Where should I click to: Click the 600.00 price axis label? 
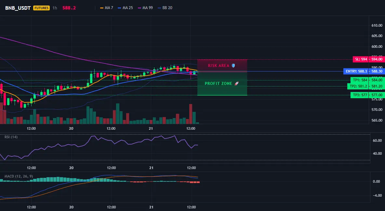(377, 46)
